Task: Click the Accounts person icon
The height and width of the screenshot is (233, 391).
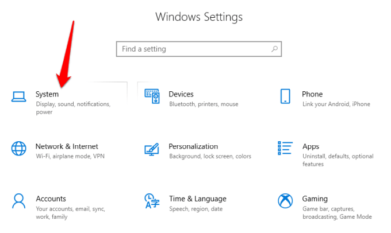Action: (x=19, y=201)
